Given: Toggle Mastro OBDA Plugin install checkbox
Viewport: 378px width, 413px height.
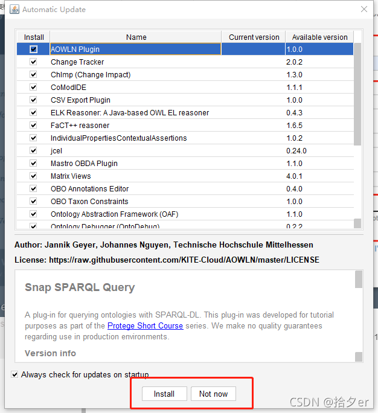Looking at the screenshot, I should [33, 163].
